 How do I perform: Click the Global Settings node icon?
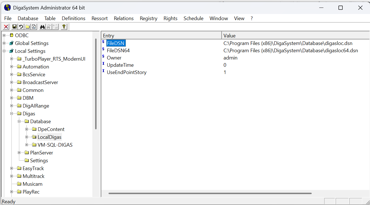pyautogui.click(x=11, y=43)
